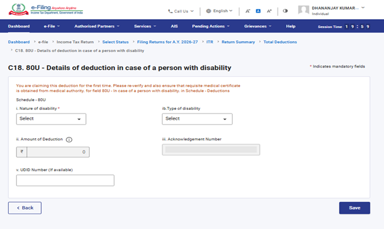Click Return Summary breadcrumb link
The image size is (384, 229).
238,42
